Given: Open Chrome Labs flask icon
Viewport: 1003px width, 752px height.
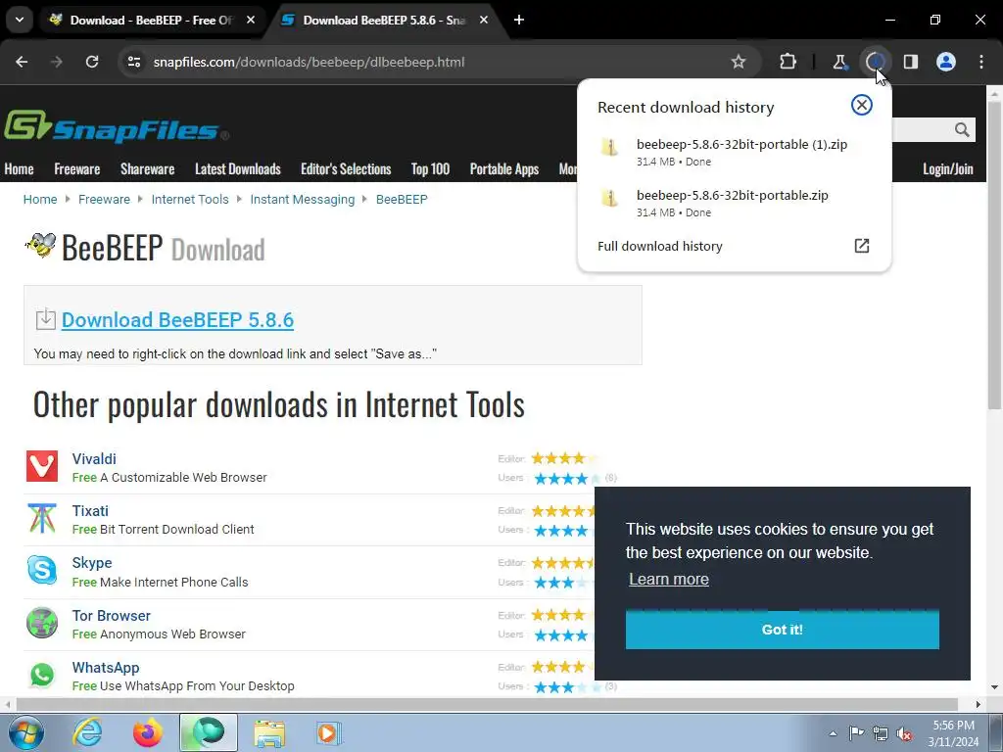Looking at the screenshot, I should (x=839, y=62).
